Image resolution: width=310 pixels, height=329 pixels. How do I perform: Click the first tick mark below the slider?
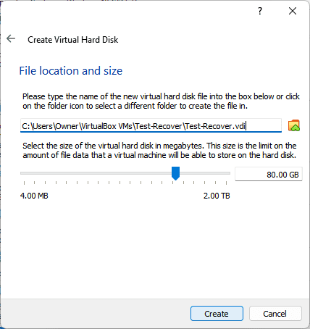tap(24, 183)
